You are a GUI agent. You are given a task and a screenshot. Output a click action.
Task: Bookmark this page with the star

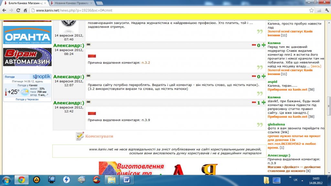pos(311,10)
